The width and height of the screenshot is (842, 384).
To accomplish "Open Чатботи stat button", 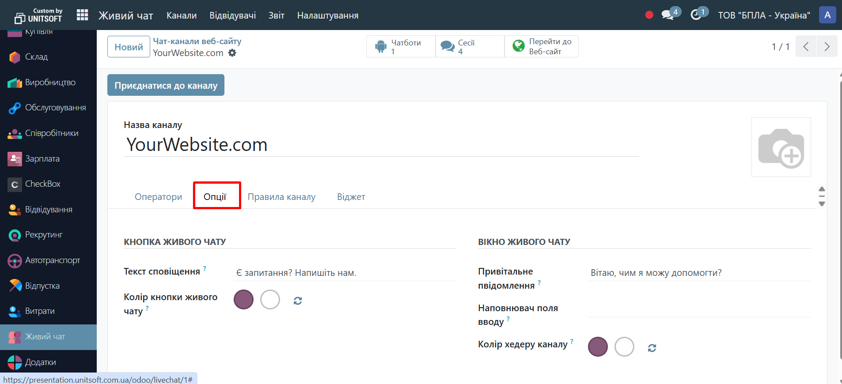I will click(x=401, y=46).
